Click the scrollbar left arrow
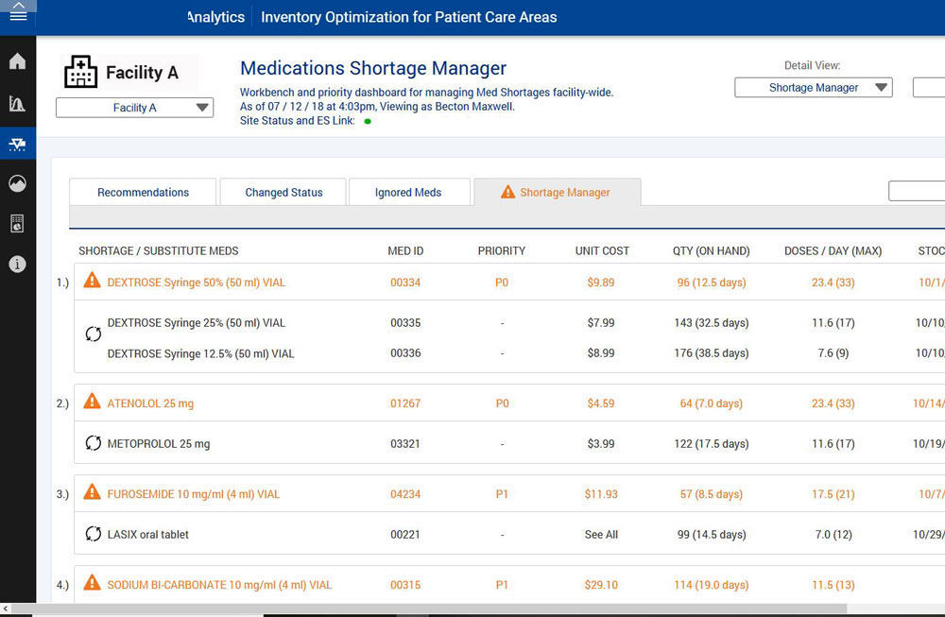This screenshot has height=617, width=945. tap(5, 609)
